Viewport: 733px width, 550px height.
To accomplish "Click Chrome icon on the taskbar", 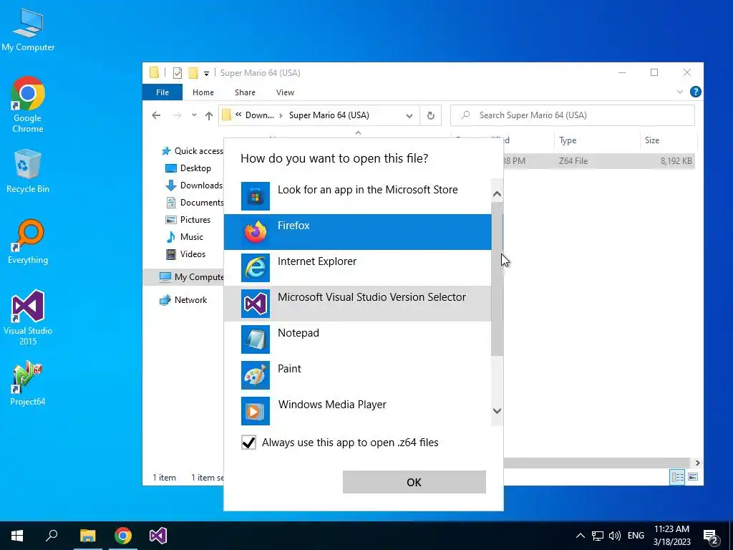I will (x=123, y=536).
